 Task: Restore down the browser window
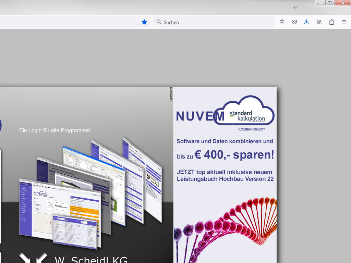pos(330,3)
